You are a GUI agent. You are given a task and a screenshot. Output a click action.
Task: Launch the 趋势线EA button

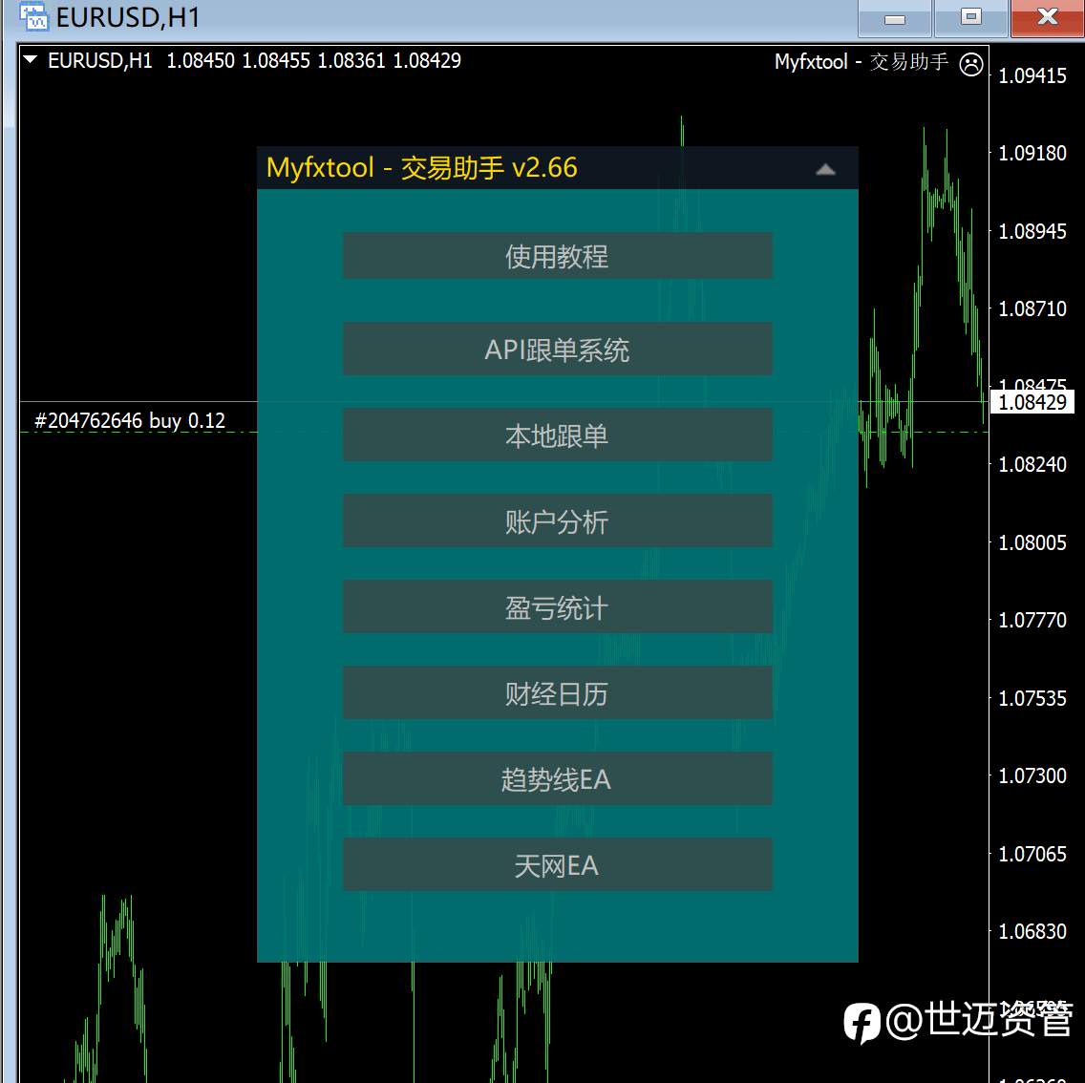[x=557, y=778]
